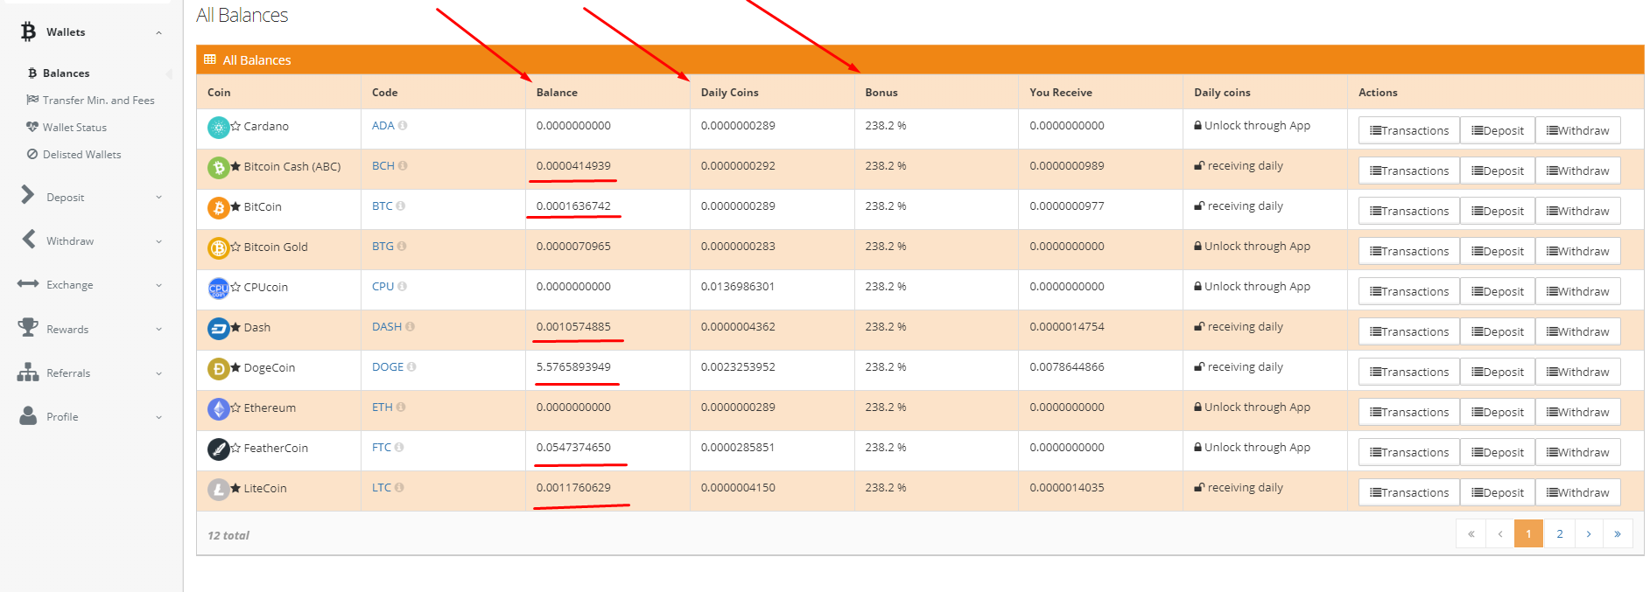This screenshot has width=1650, height=592.
Task: Toggle favorite star for BitCoin
Action: [235, 206]
